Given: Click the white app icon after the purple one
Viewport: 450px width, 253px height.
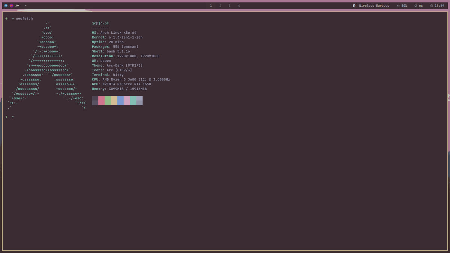Looking at the screenshot, I should point(17,6).
